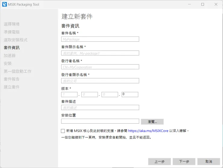Image resolution: width=223 pixels, height=168 pixels.
Task: Select 準備電腦 step in sidebar
Action: pos(11,32)
